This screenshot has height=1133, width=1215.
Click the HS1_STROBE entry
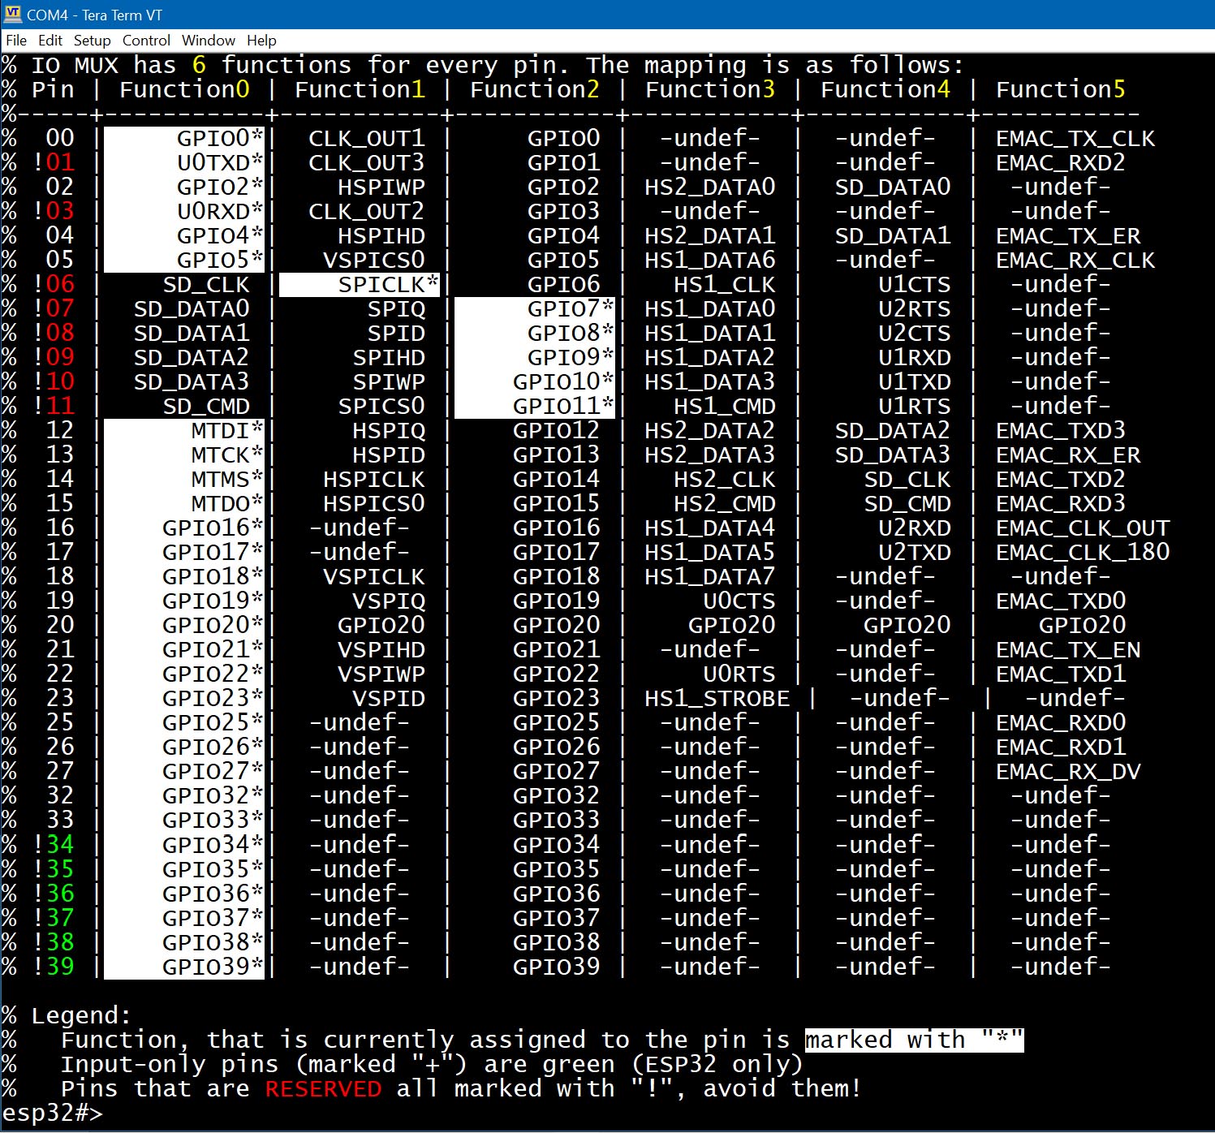coord(717,699)
